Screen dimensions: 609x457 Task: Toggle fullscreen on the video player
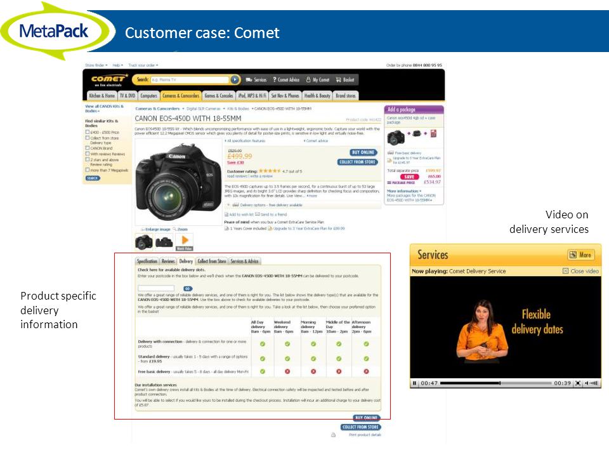pos(578,383)
